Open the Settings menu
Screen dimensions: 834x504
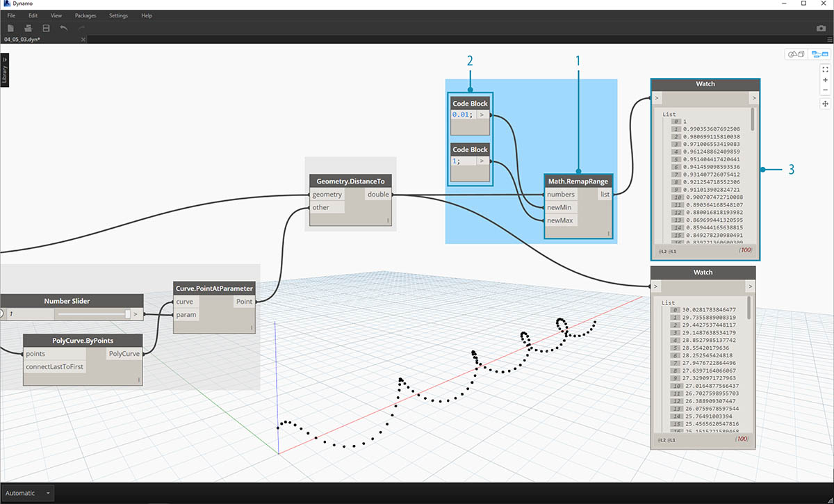point(118,15)
